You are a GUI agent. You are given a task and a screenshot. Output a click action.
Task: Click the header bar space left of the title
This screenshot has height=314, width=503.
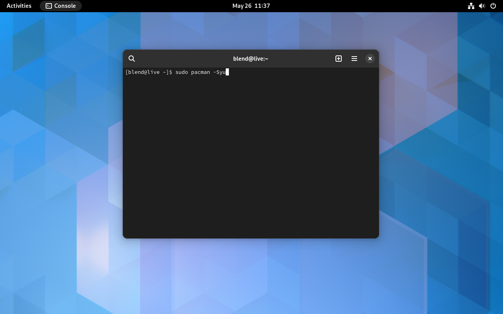181,59
